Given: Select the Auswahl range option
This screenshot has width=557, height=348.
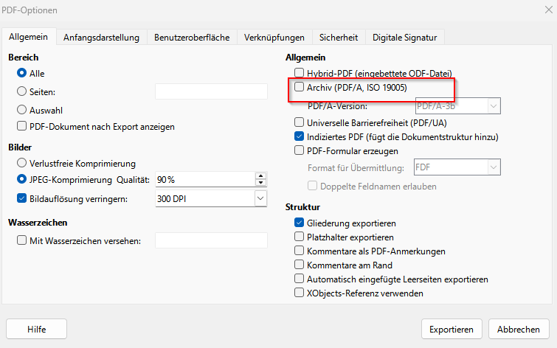Looking at the screenshot, I should [21, 109].
